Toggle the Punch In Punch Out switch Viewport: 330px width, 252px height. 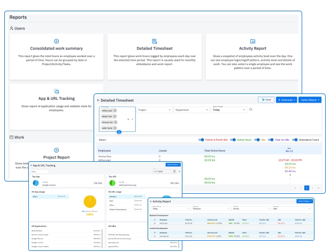coord(201,140)
